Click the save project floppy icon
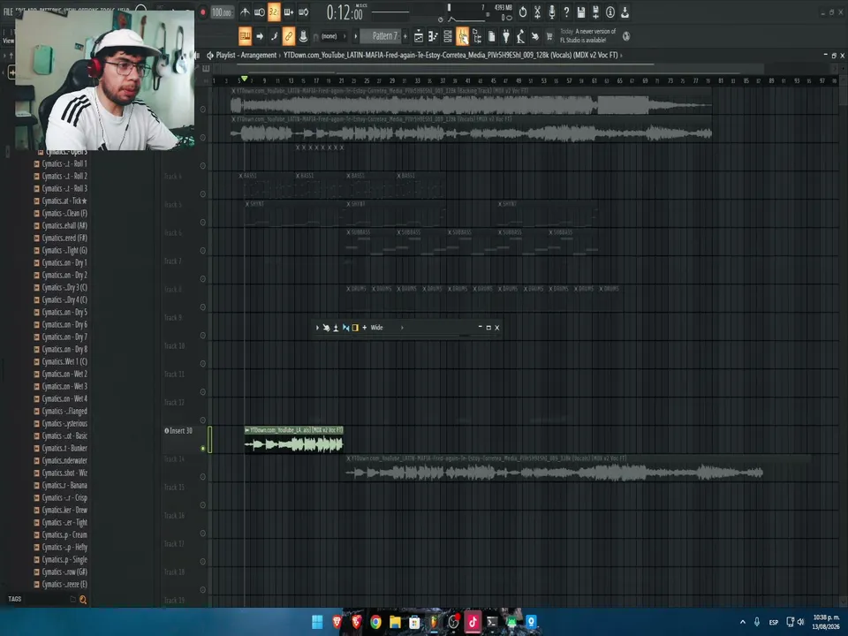 581,11
